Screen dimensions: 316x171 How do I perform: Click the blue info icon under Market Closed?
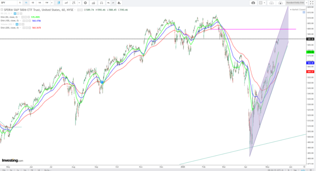point(304,12)
